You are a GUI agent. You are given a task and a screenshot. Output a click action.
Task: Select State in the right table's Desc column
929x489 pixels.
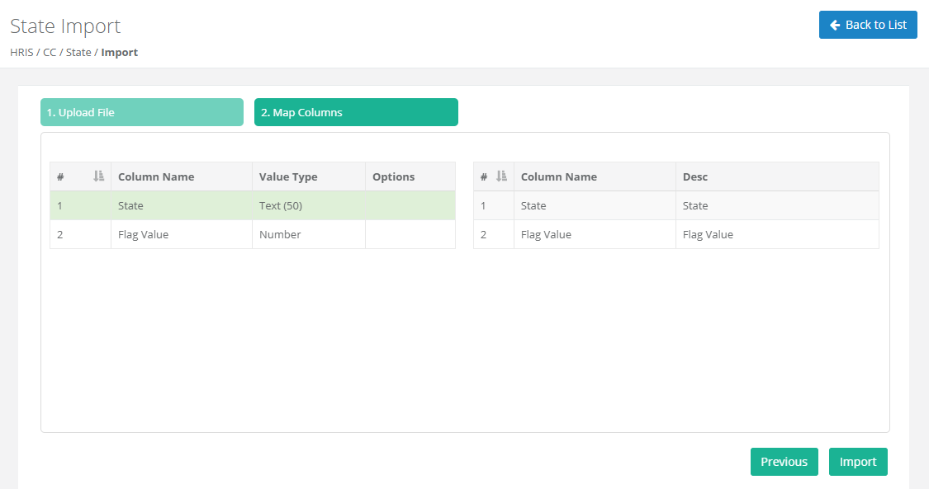point(695,205)
